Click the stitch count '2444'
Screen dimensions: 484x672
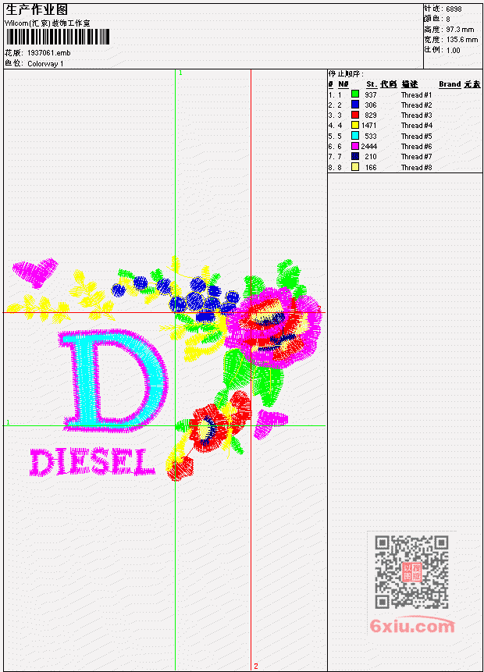point(368,147)
